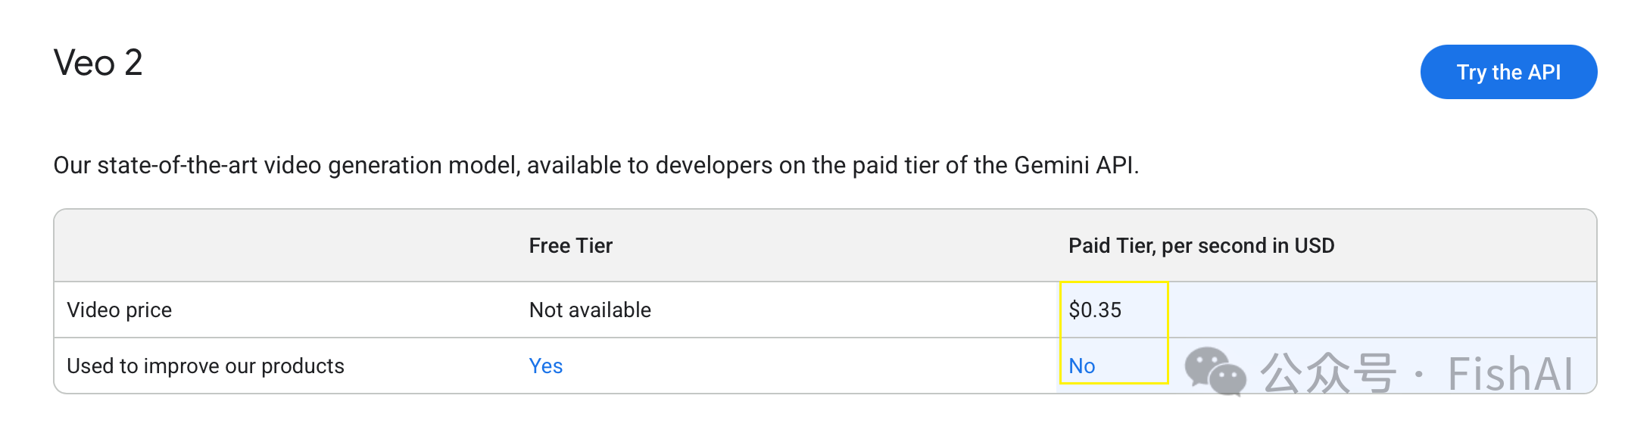Click the state-of-the-art video generation description

click(x=596, y=165)
